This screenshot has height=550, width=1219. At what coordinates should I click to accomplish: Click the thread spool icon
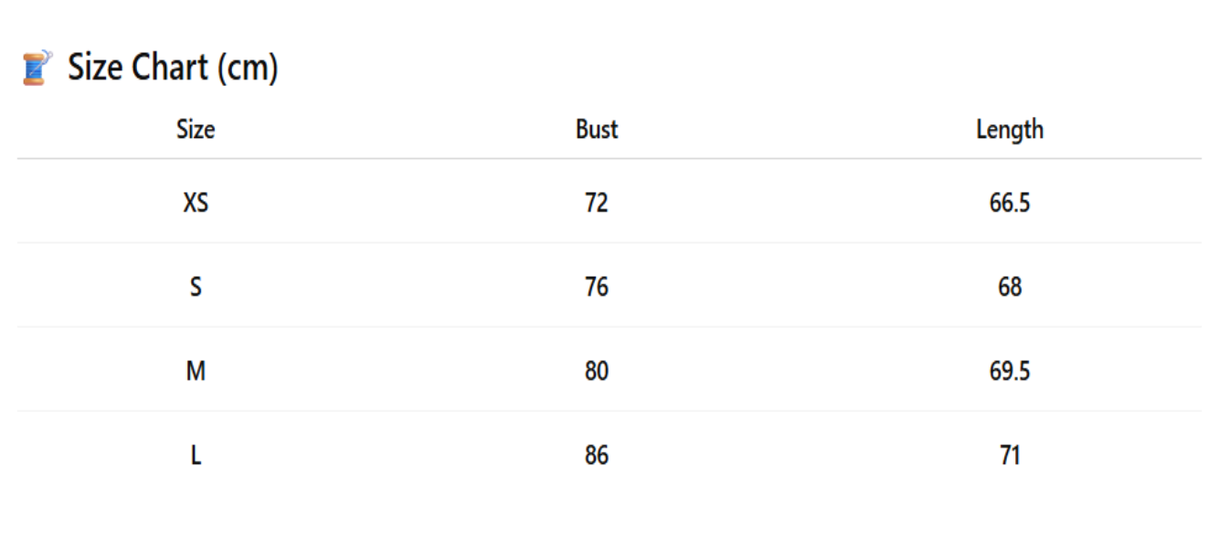point(37,69)
